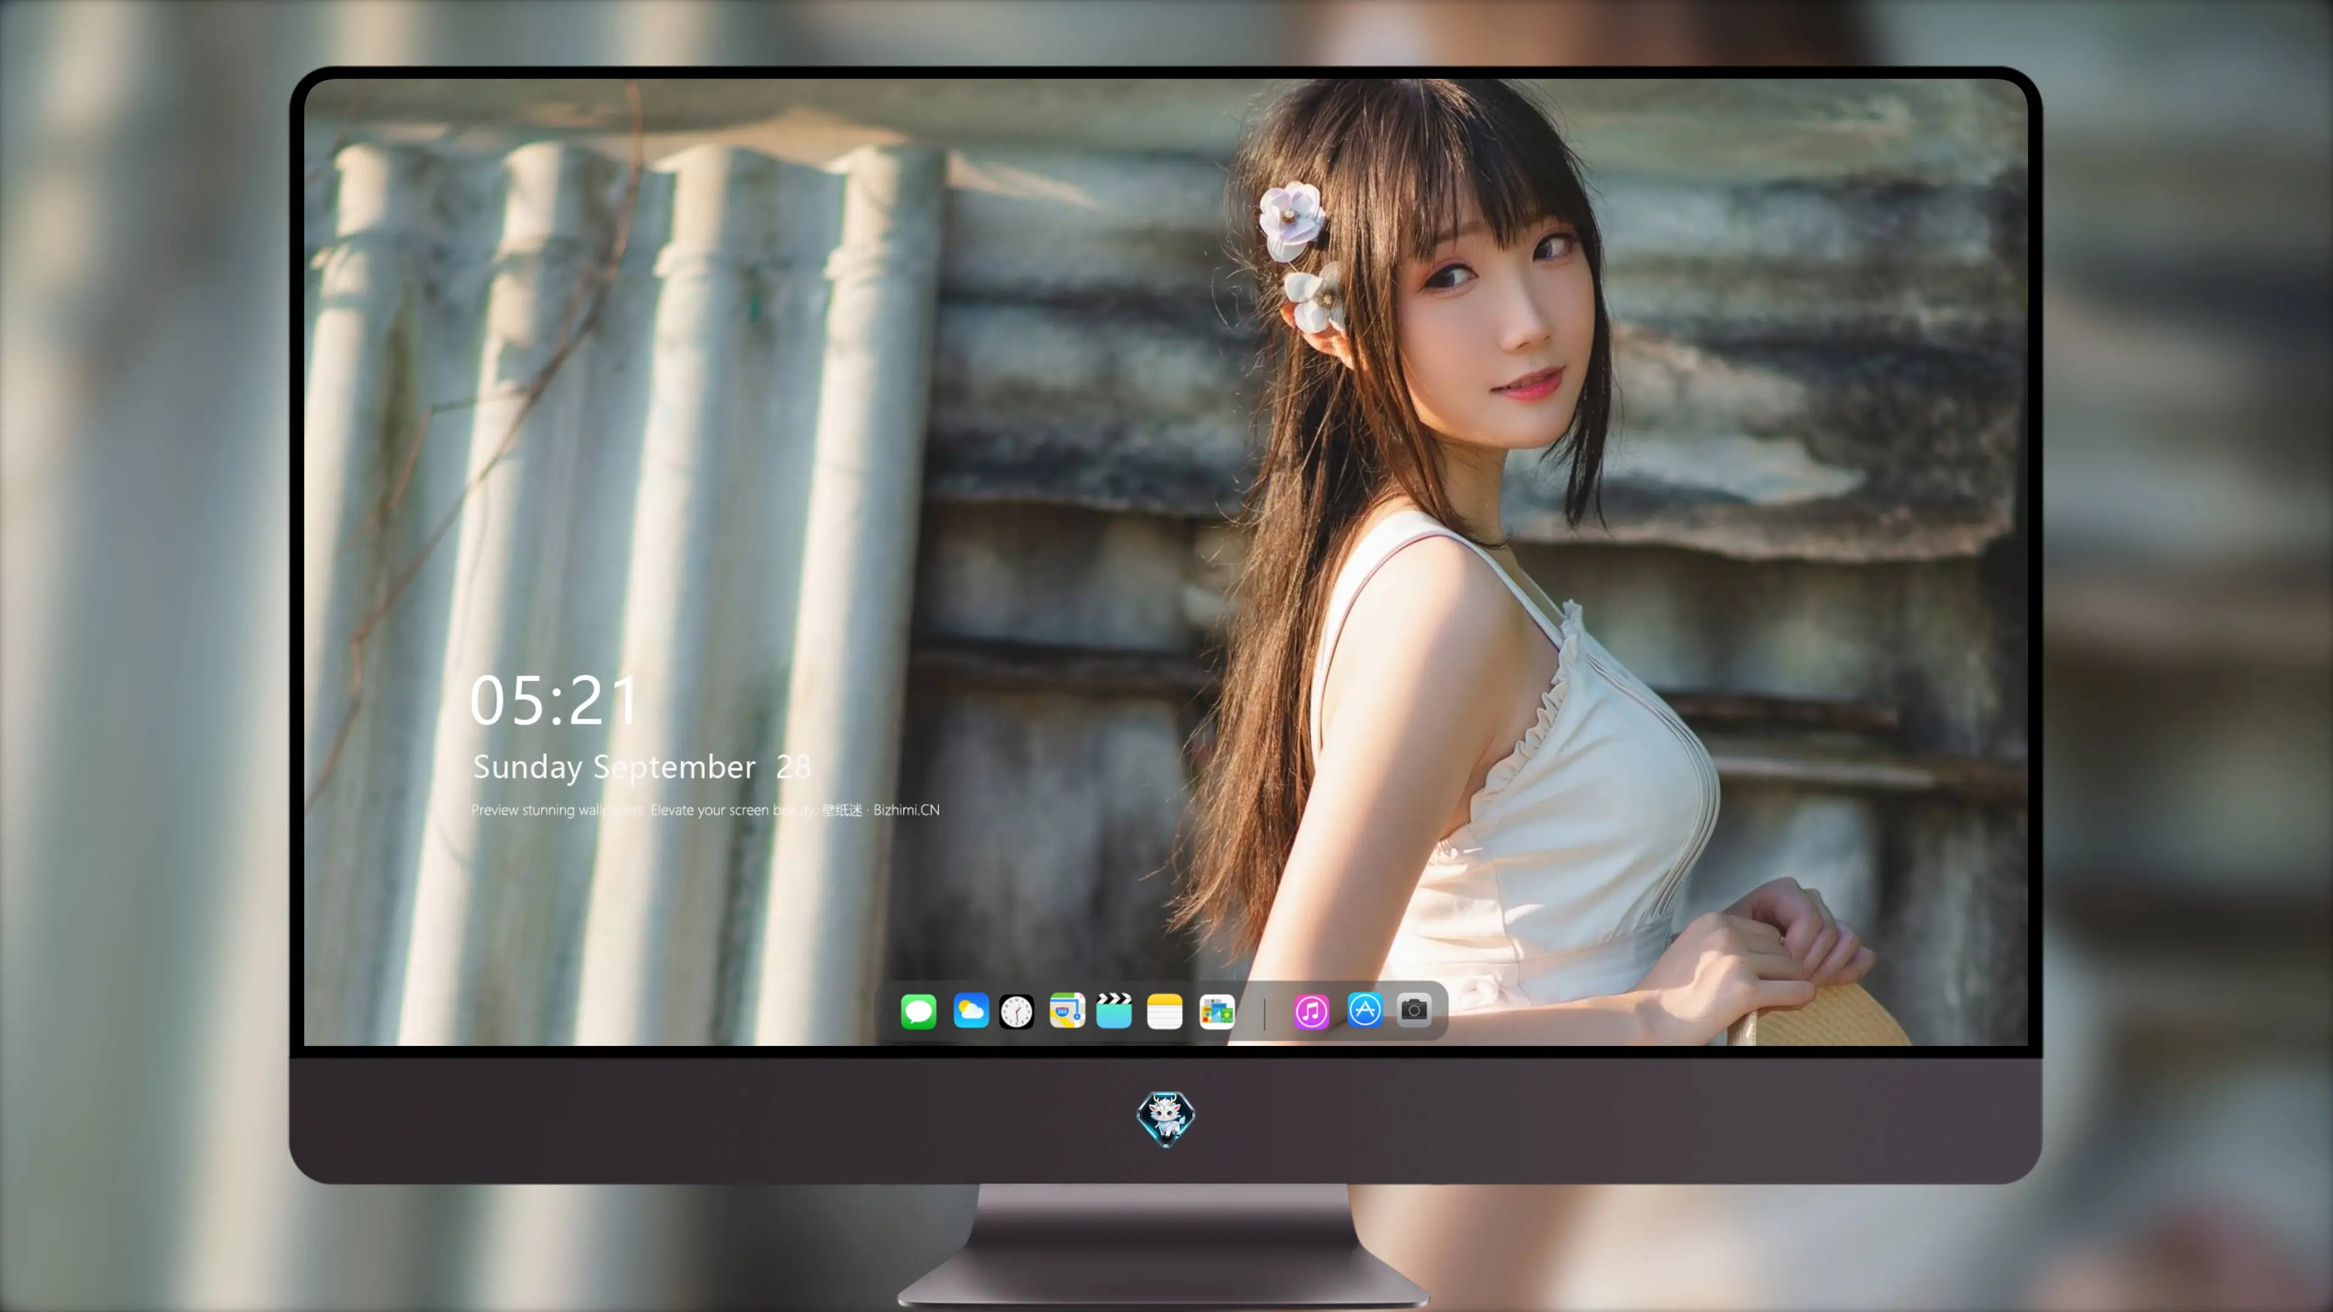Launch the pink iTunes music app

click(x=1312, y=1011)
